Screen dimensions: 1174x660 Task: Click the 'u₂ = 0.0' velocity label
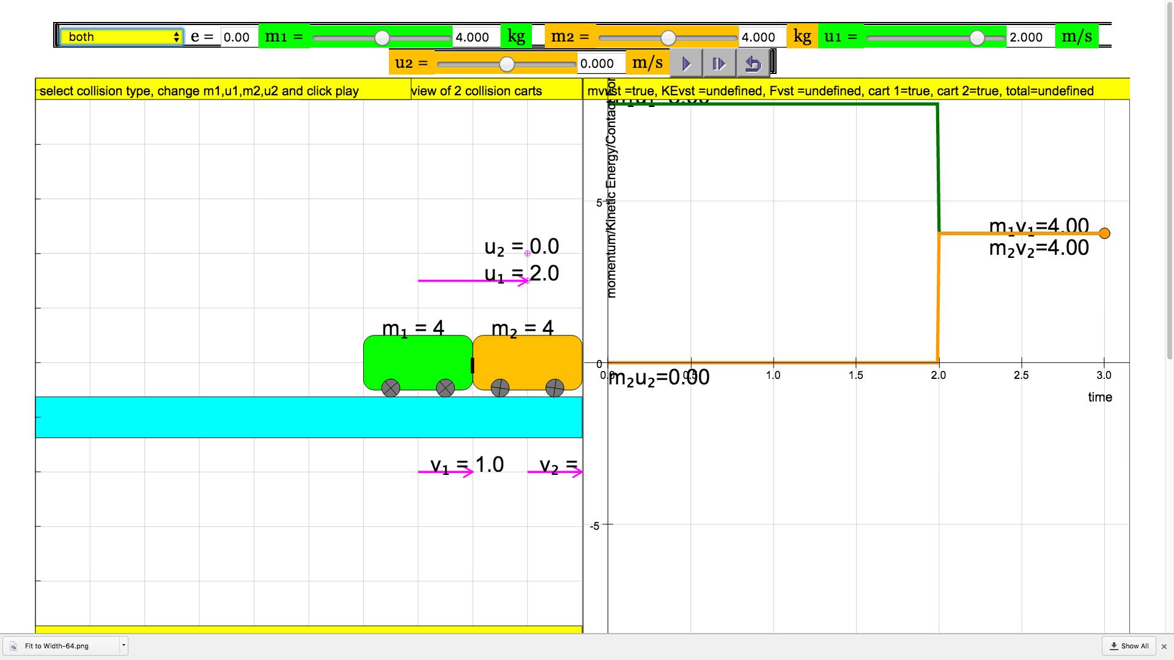point(522,247)
